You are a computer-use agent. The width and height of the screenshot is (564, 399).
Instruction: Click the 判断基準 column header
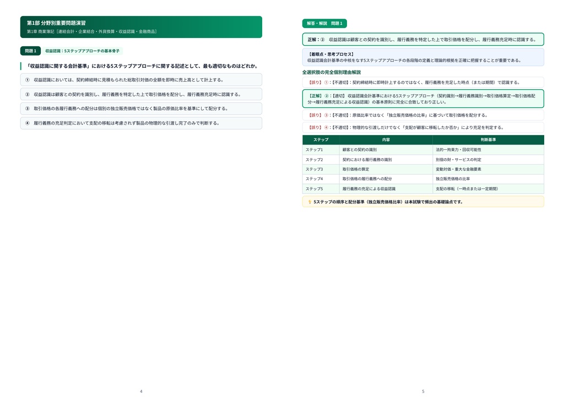click(488, 139)
